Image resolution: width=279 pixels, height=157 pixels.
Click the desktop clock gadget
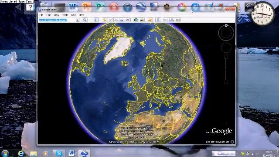[x=262, y=14]
